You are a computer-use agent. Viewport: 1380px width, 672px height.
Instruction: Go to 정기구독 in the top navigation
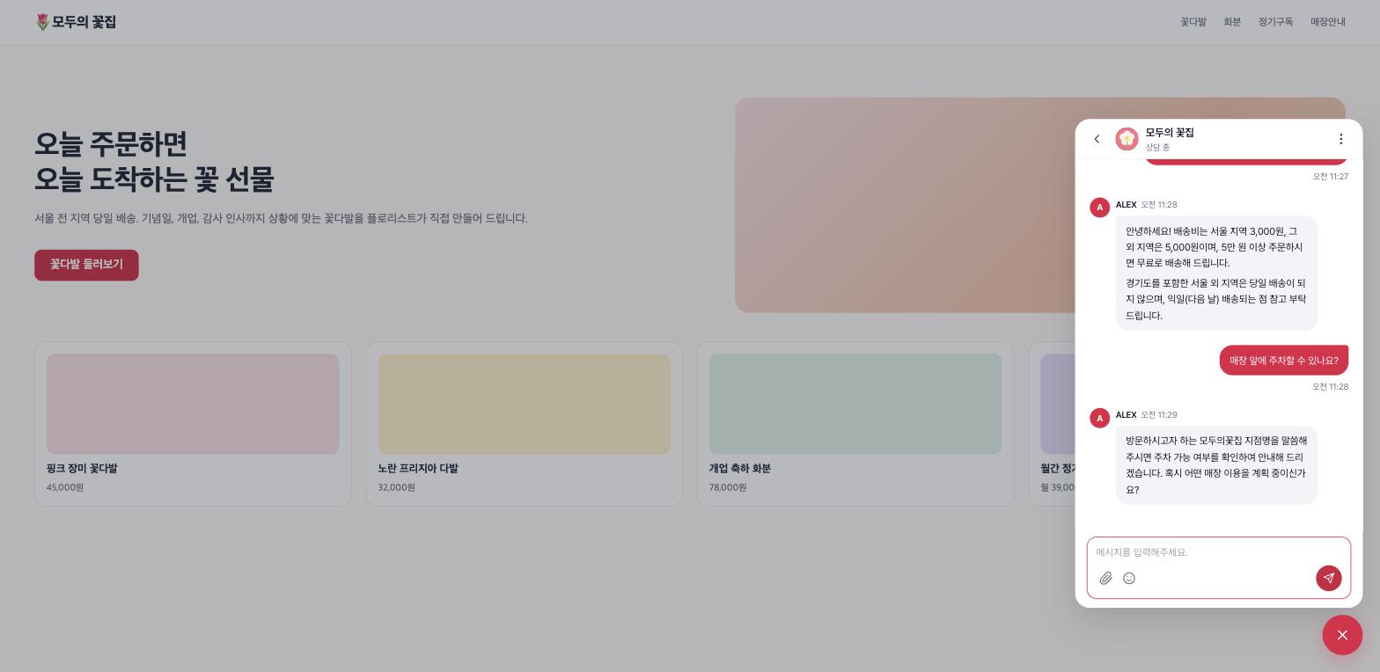click(x=1275, y=22)
